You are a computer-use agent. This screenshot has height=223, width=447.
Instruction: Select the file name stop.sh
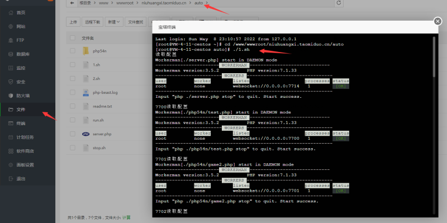(99, 148)
